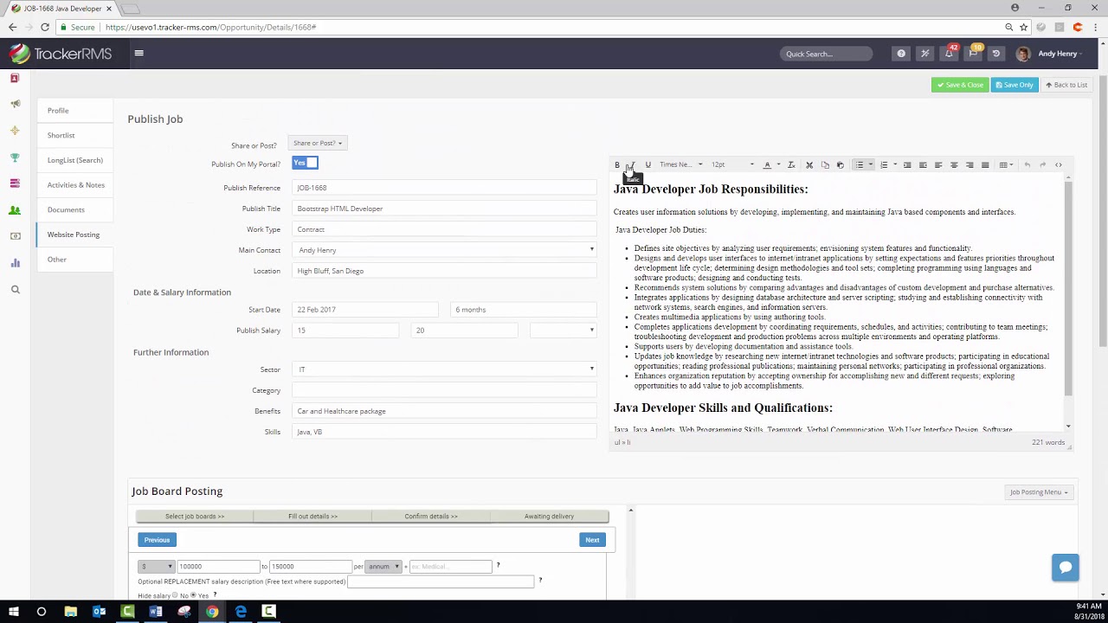Open Andy Henry user menu
1108x623 pixels.
(x=1047, y=54)
